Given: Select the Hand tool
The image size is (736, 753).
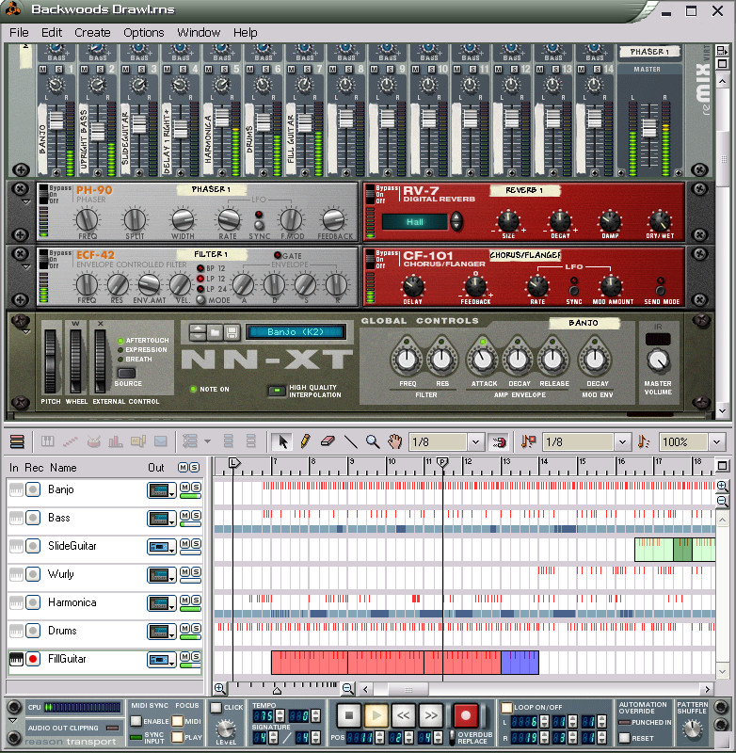Looking at the screenshot, I should click(x=395, y=441).
